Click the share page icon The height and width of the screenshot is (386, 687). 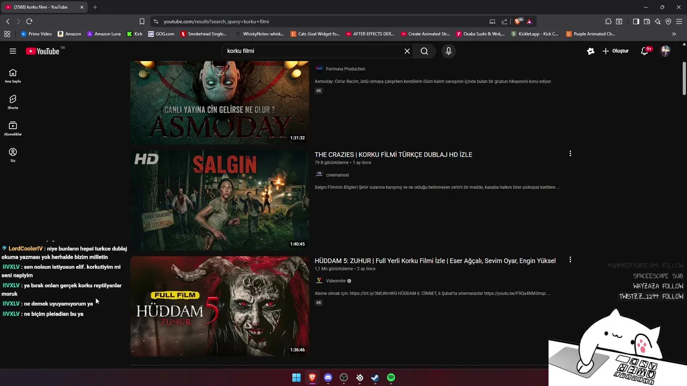tap(505, 21)
